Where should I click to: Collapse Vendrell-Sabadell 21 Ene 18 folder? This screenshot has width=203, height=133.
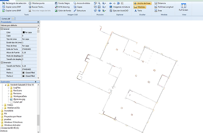coord(5,85)
